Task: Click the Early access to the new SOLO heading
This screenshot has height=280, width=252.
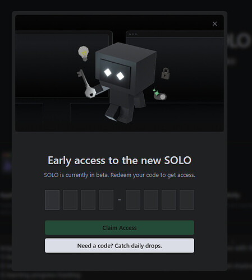Action: (x=120, y=160)
